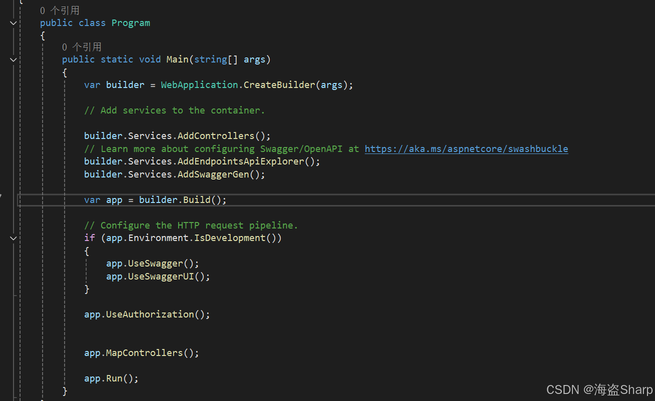Image resolution: width=655 pixels, height=401 pixels.
Task: Click the 'Configure the HTTP request pipeline' comment
Action: [x=191, y=225]
